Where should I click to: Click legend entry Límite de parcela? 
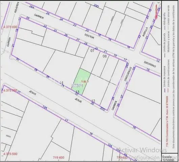[164, 43]
